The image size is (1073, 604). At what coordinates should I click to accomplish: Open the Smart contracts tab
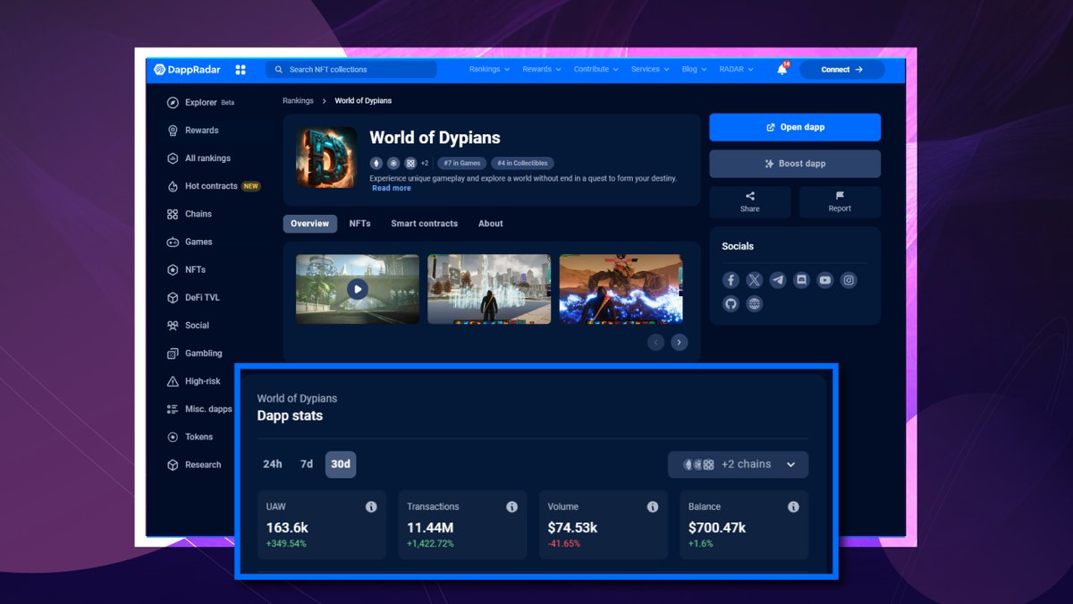(424, 224)
